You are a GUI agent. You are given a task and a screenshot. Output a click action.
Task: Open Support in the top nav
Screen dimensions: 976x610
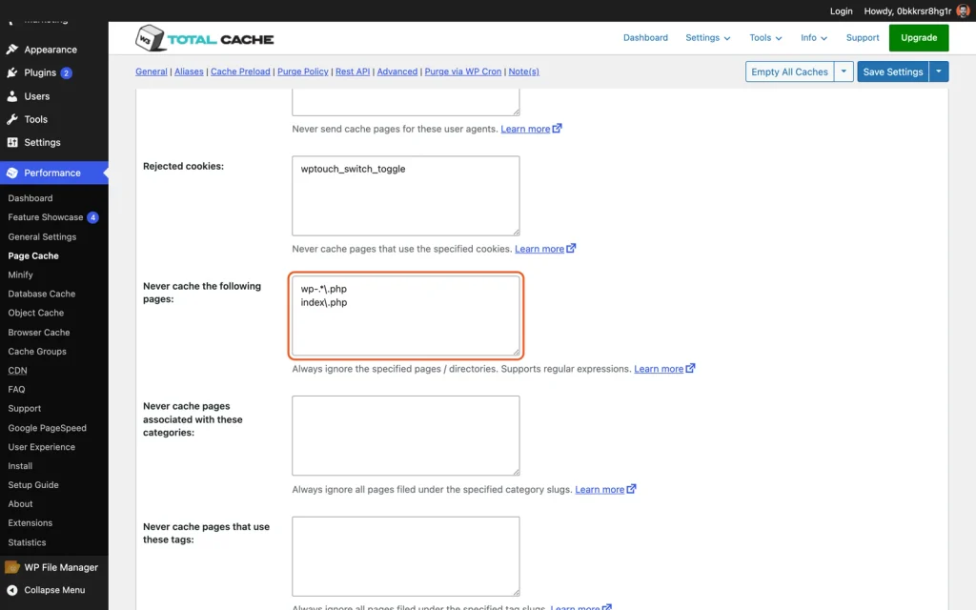click(x=862, y=38)
